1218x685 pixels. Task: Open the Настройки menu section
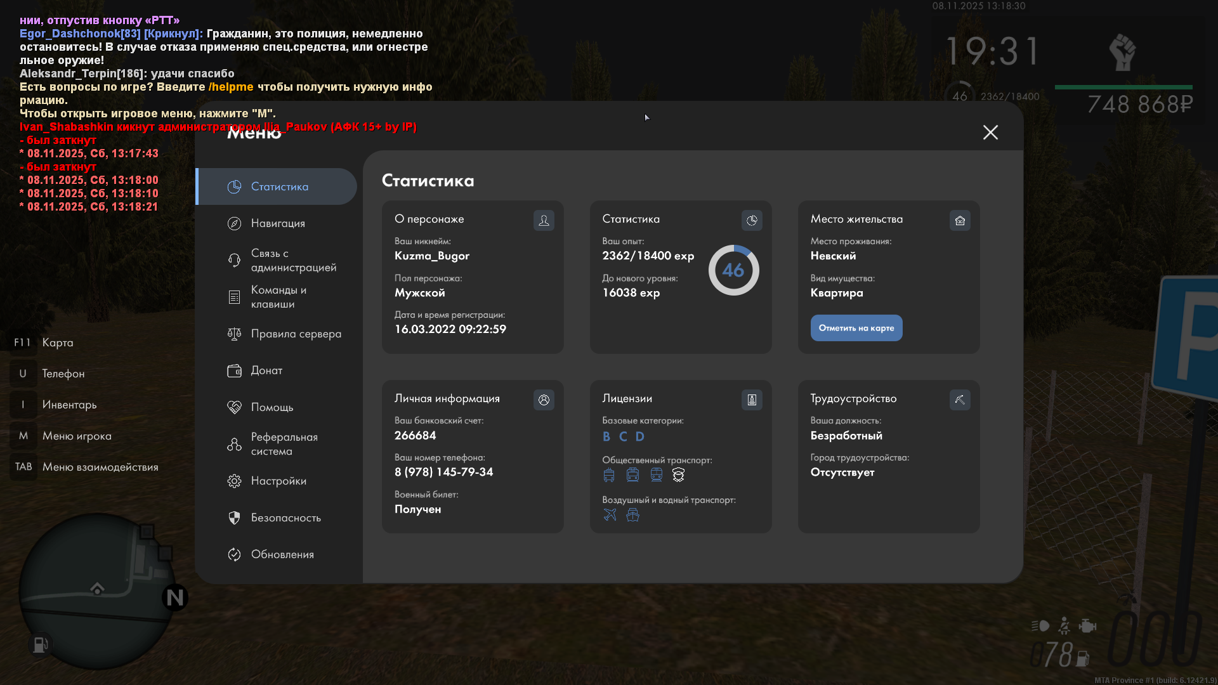tap(278, 481)
